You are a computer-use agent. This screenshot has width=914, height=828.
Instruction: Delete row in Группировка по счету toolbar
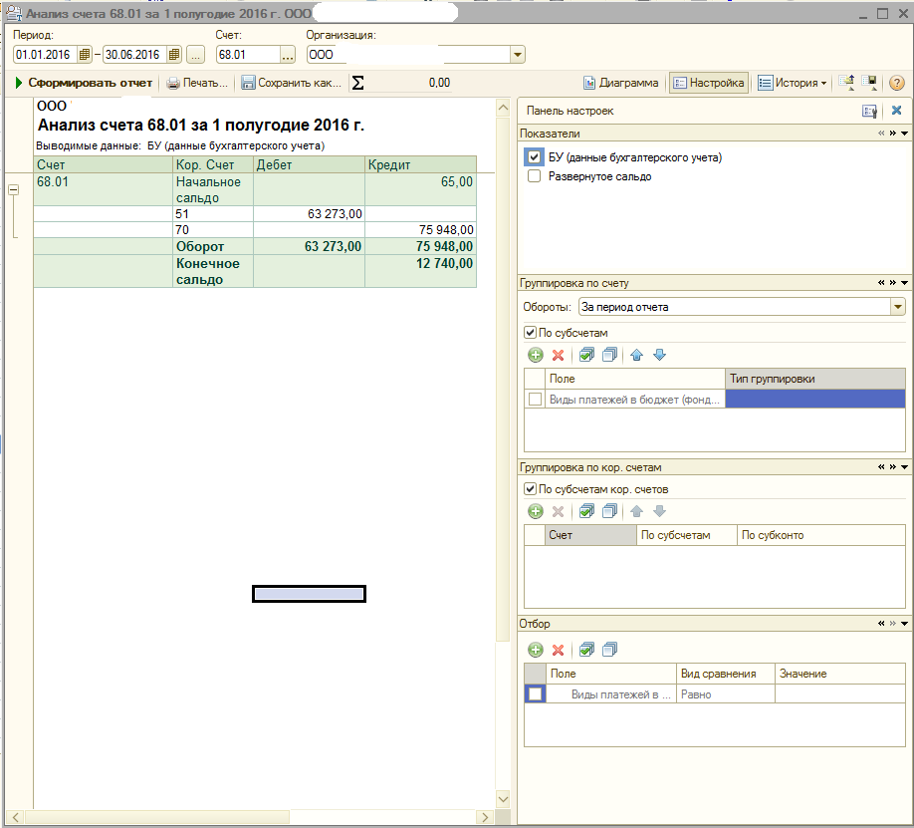(558, 355)
